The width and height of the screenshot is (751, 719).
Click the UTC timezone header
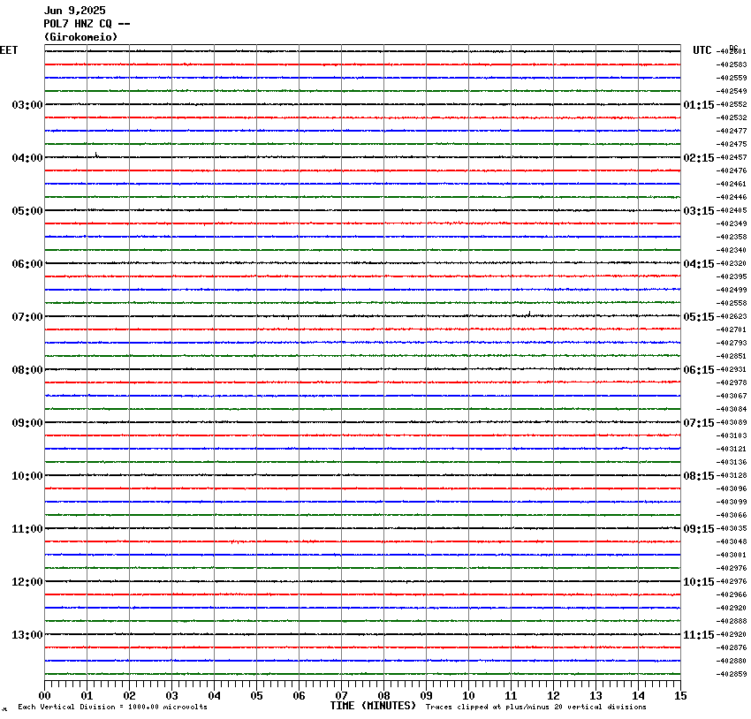tap(702, 50)
